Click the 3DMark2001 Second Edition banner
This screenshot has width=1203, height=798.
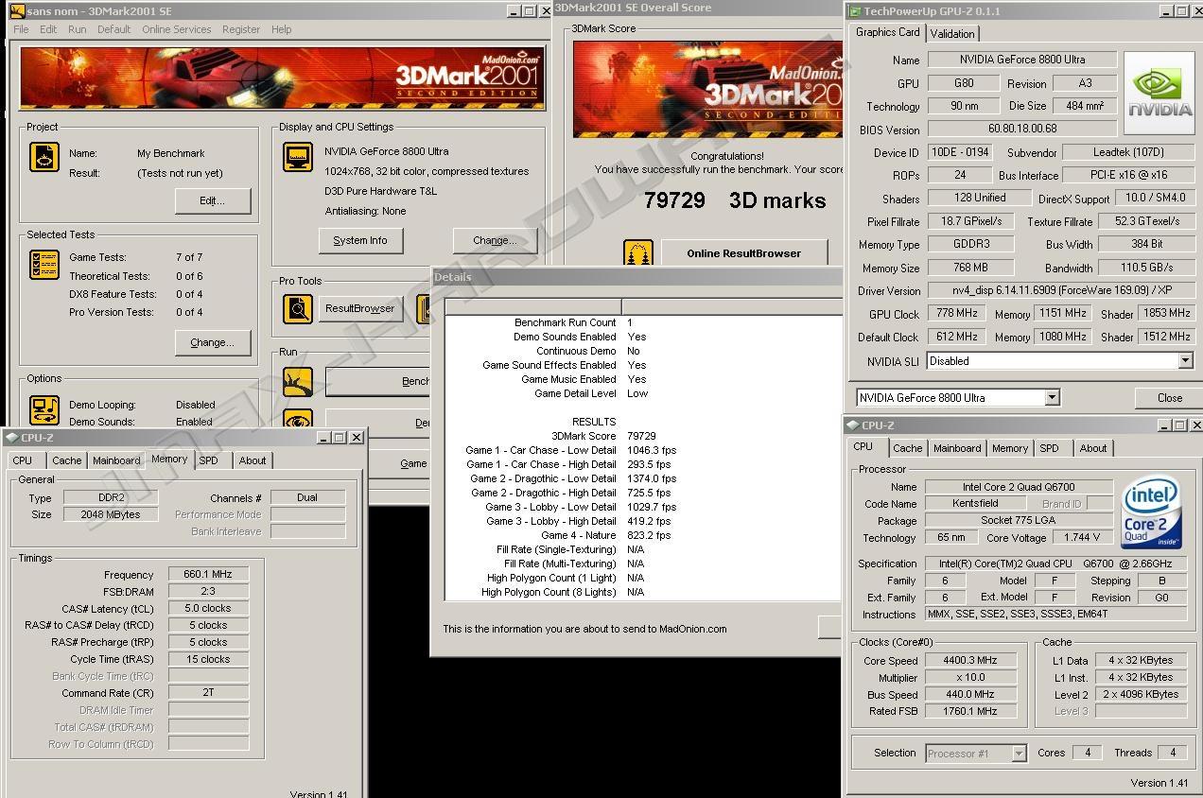click(x=282, y=78)
